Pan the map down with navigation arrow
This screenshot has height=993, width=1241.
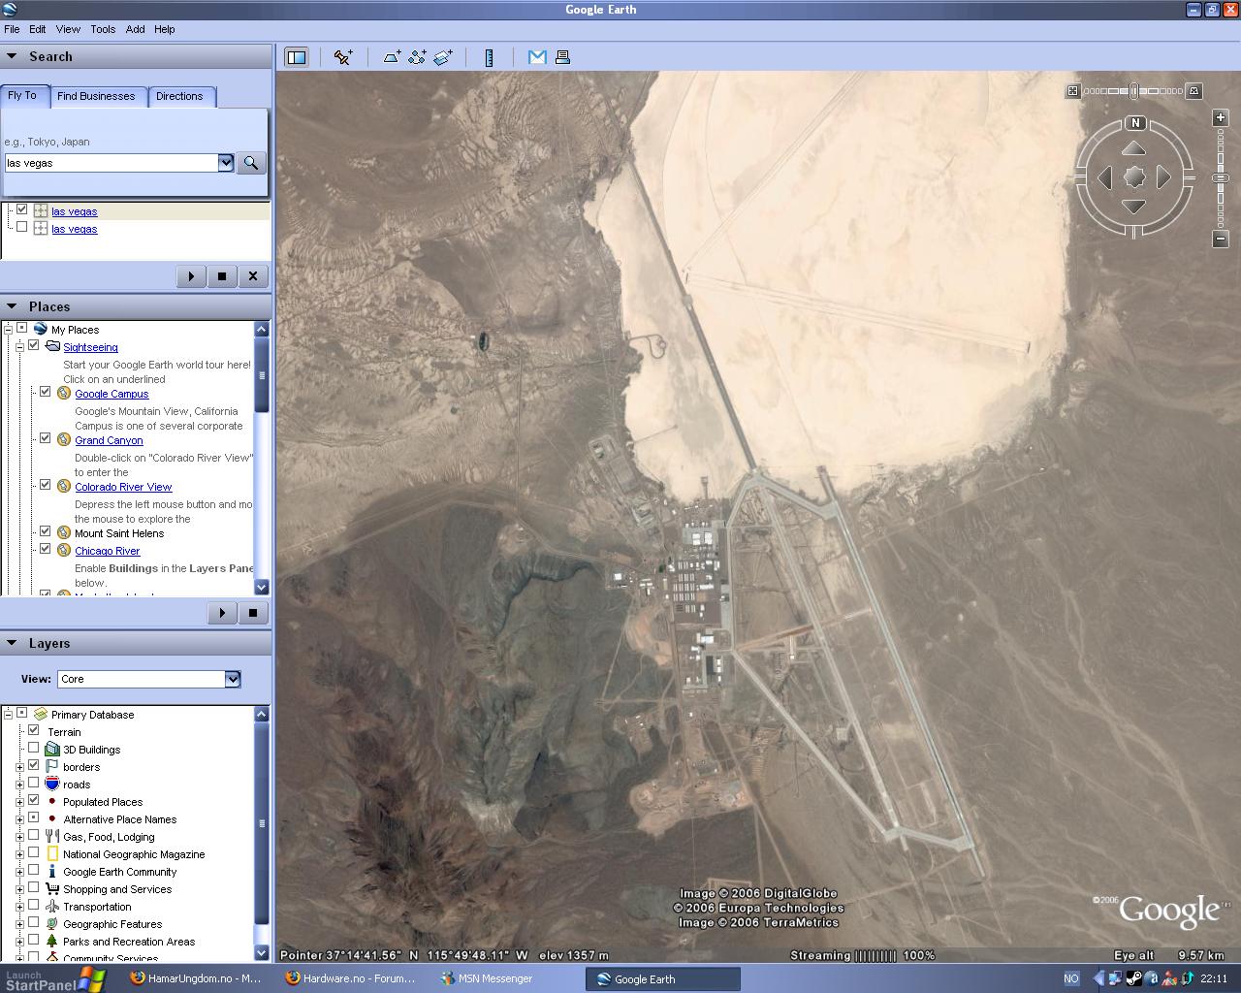click(x=1134, y=207)
